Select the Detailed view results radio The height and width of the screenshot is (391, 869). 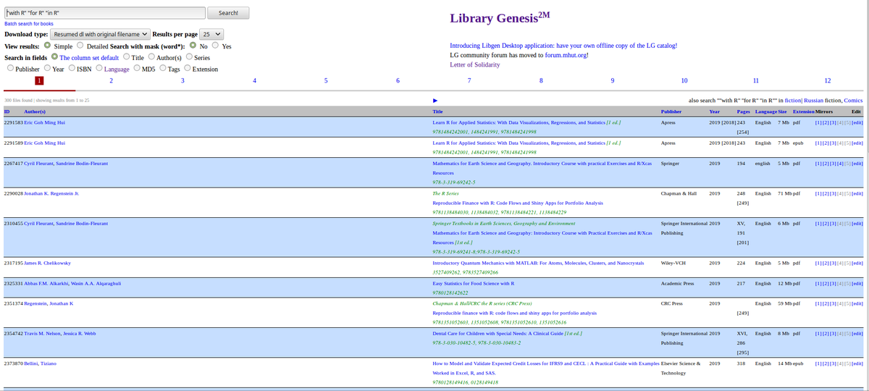(80, 46)
